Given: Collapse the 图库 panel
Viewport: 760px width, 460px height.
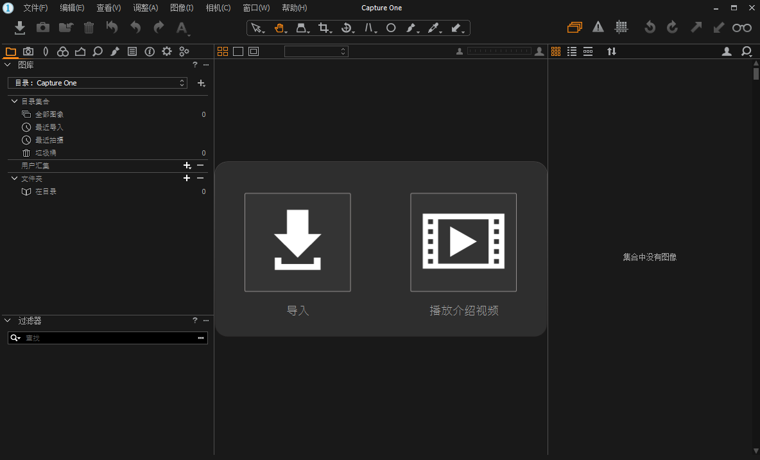Looking at the screenshot, I should pyautogui.click(x=8, y=64).
